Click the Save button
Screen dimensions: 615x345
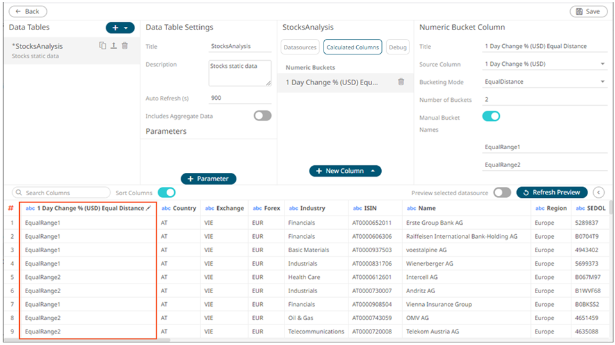(587, 12)
